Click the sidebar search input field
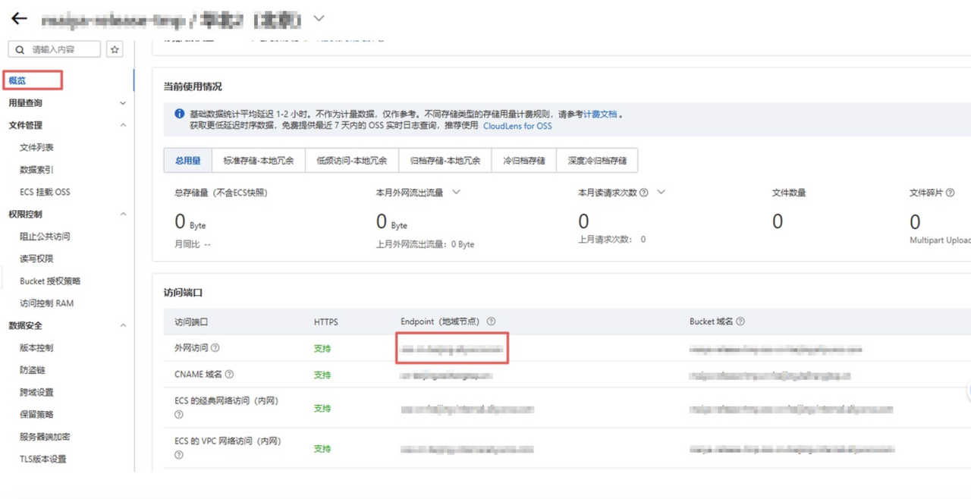Image resolution: width=971 pixels, height=499 pixels. 54,49
